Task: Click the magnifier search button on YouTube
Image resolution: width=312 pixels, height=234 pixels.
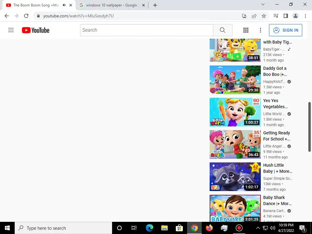Action: coord(223,30)
